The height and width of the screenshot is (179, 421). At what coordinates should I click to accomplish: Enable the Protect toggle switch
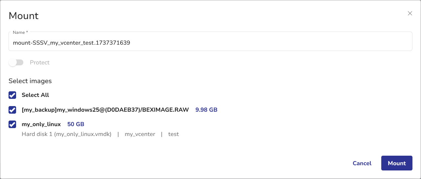click(16, 62)
